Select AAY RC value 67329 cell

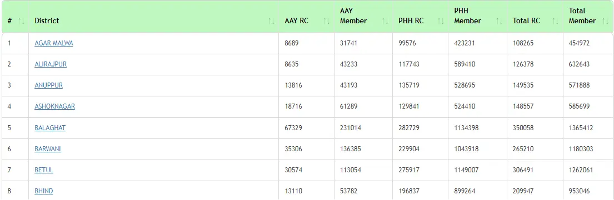306,128
